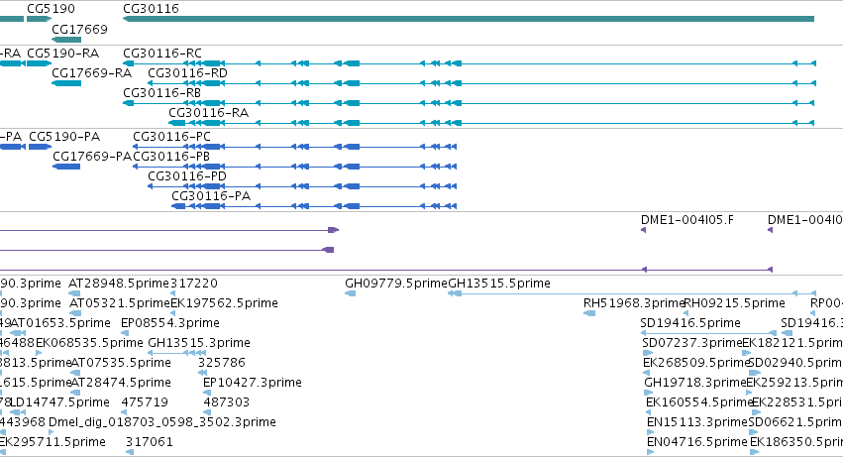Click the CG30116-PC protein label
843x457 pixels.
[x=172, y=137]
